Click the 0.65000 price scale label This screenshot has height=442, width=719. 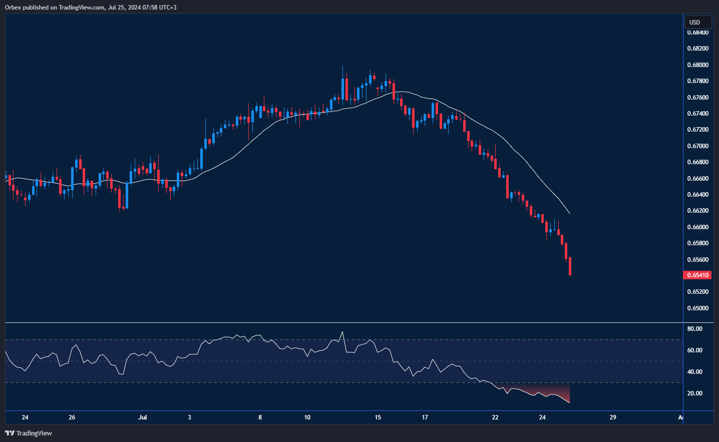697,308
